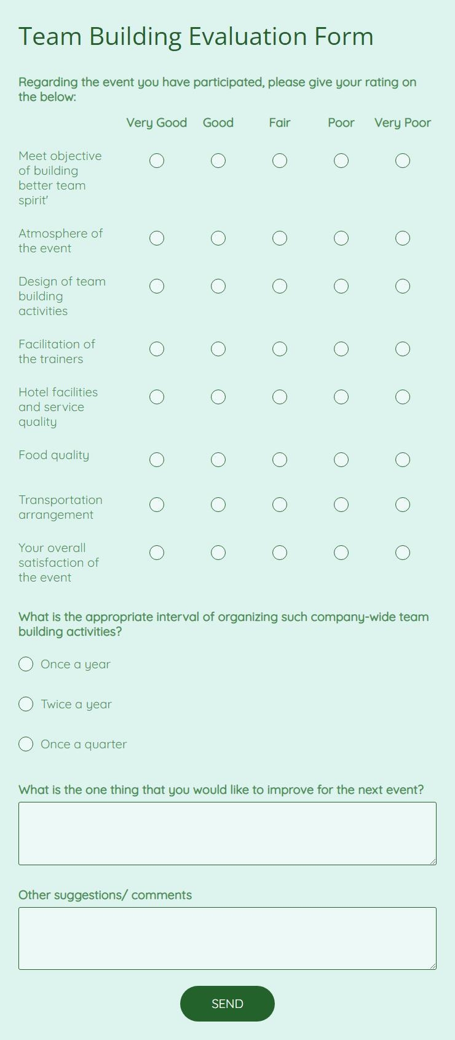Rate 'Hotel facilities and service quality' as Fair
This screenshot has width=455, height=1040.
tap(280, 397)
